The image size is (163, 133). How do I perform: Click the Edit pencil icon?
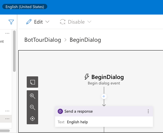click(x=29, y=22)
